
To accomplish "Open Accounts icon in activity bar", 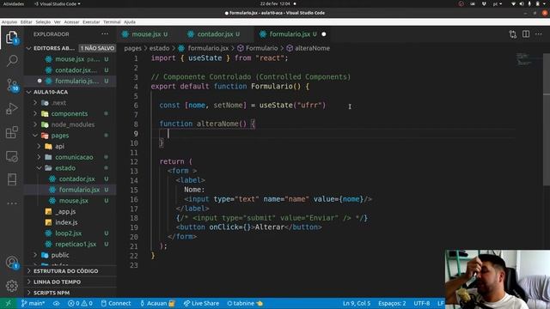I will [11, 263].
